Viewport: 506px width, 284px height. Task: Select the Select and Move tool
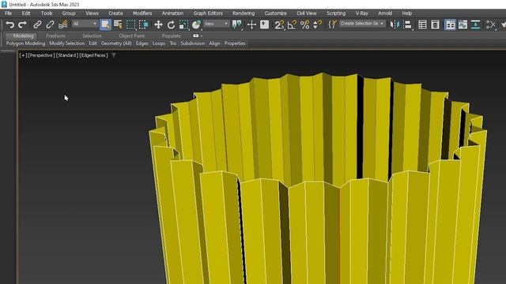tap(158, 24)
